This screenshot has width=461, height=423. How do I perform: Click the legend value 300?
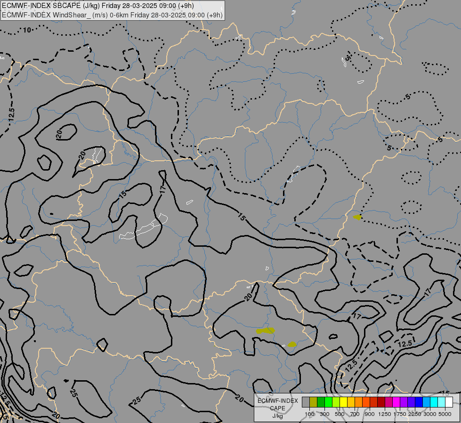(x=324, y=414)
